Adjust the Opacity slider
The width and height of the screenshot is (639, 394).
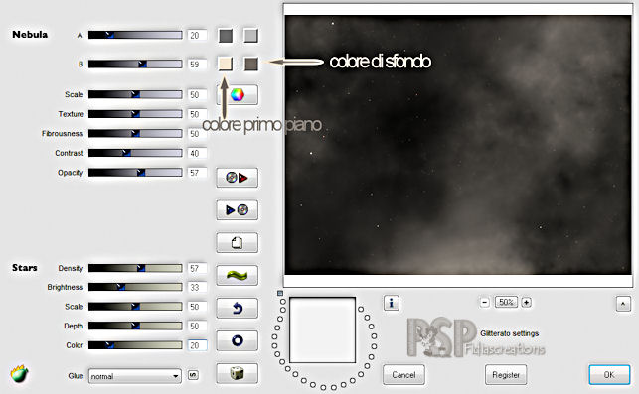point(135,173)
